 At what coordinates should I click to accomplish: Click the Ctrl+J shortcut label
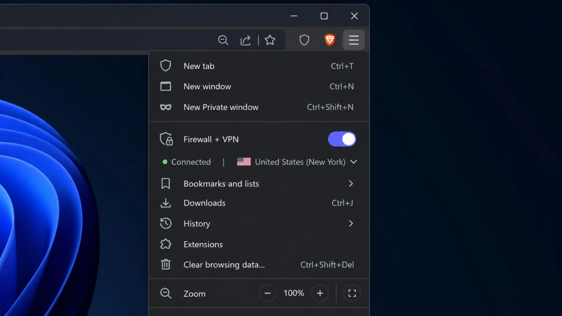[342, 203]
